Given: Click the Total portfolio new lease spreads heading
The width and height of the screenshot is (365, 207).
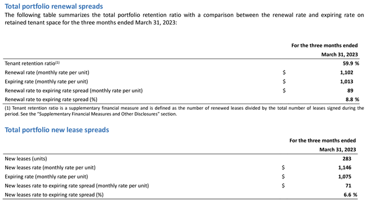Looking at the screenshot, I should coord(57,130).
